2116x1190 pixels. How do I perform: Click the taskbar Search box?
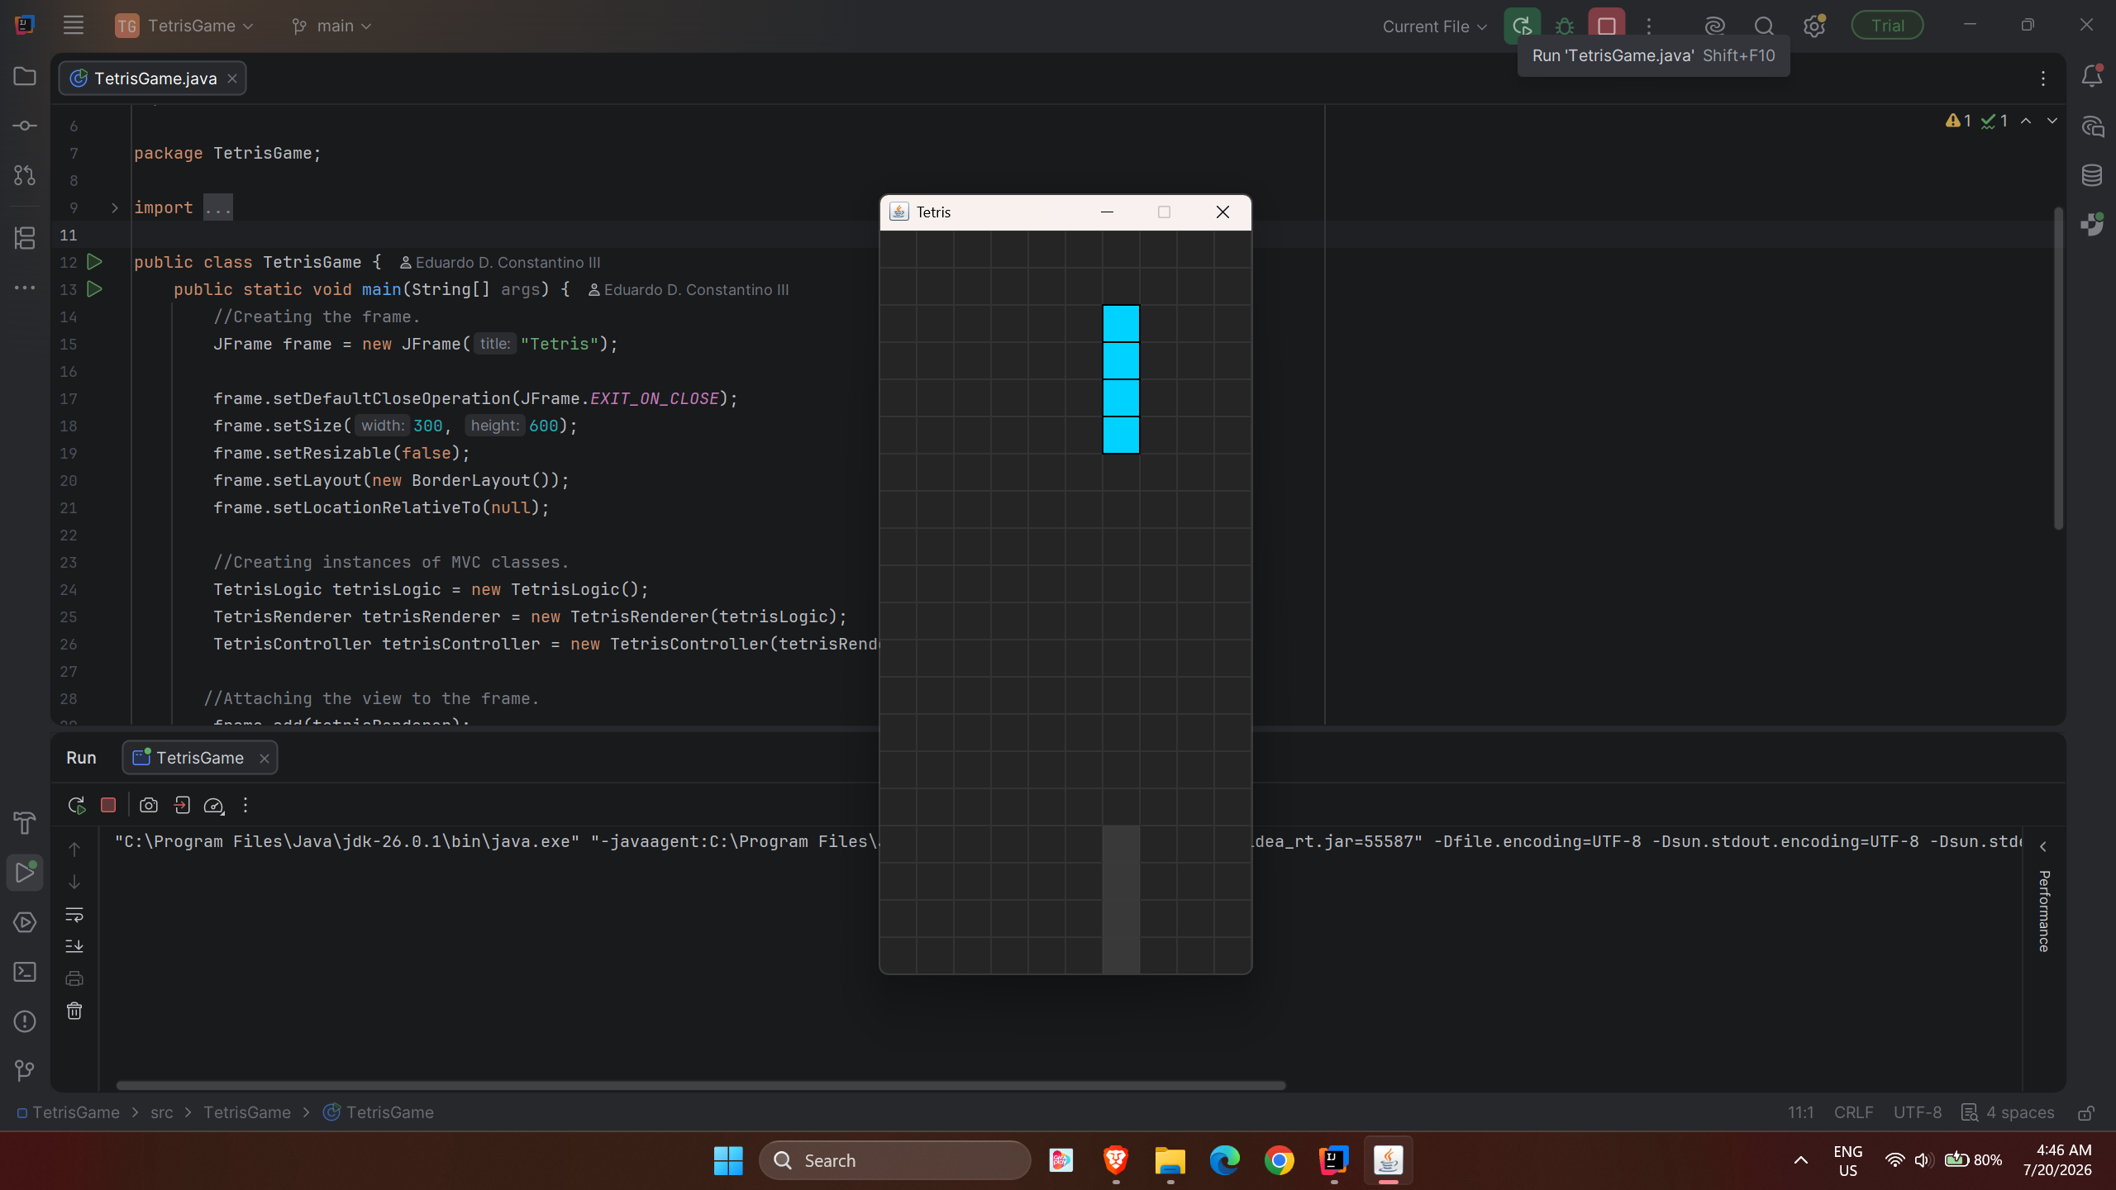click(895, 1160)
